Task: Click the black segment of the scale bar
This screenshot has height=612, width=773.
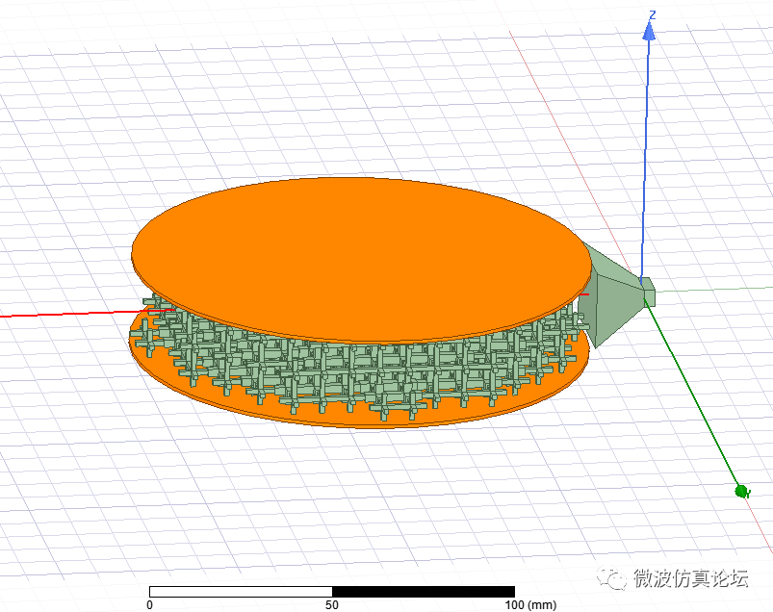Action: (x=424, y=588)
